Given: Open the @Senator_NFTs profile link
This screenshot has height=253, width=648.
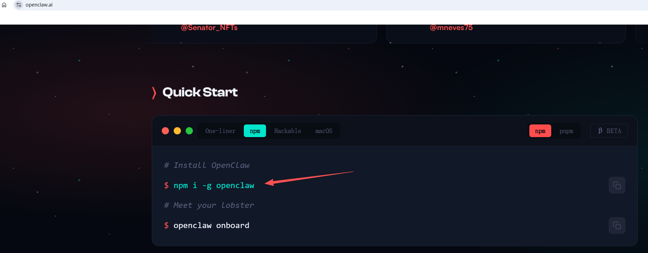Looking at the screenshot, I should coord(209,28).
